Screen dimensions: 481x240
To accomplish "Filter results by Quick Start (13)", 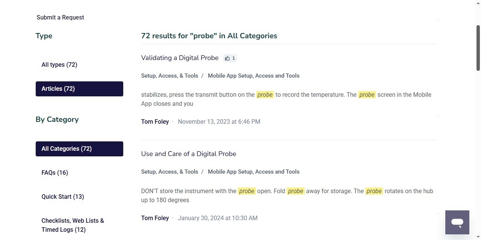I will tap(63, 197).
